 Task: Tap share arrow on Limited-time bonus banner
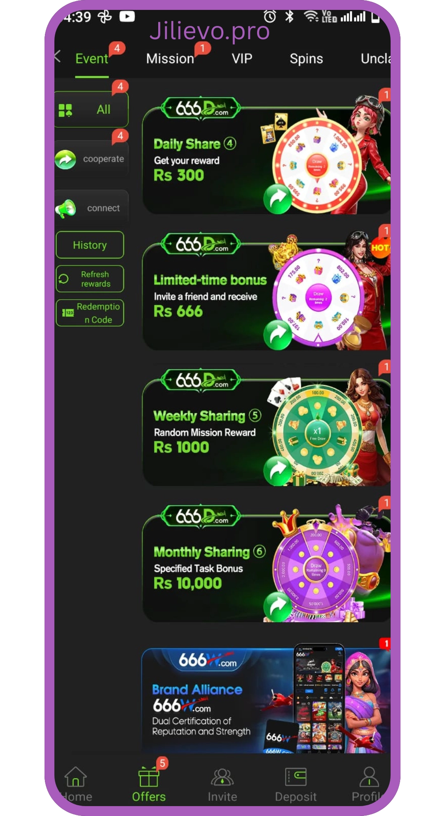click(278, 335)
